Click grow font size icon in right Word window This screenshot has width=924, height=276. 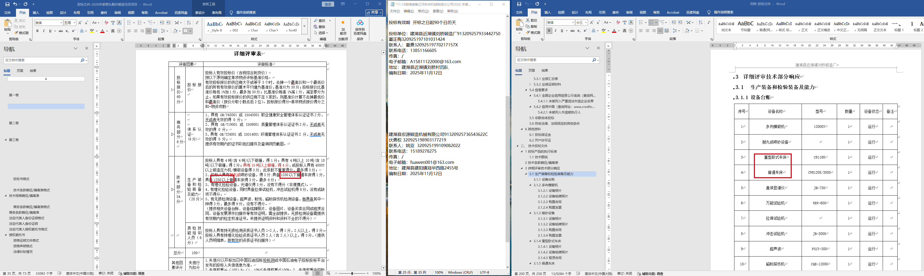pos(591,23)
